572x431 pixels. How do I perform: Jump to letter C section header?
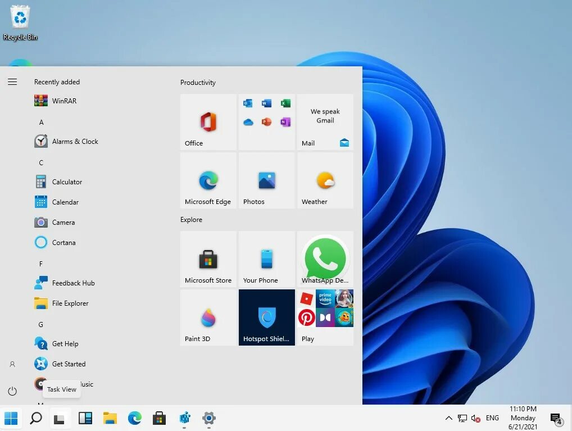(x=41, y=163)
